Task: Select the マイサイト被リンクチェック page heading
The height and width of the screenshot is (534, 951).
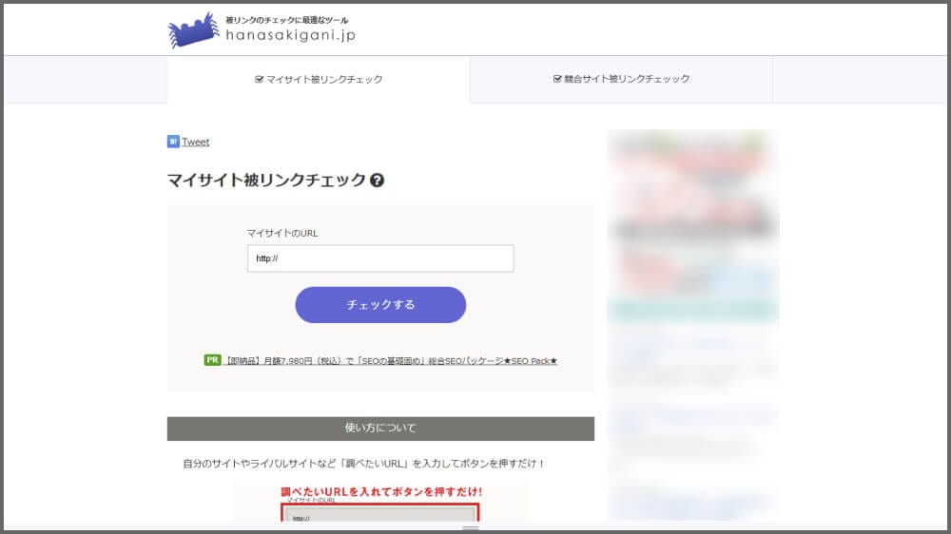Action: point(266,181)
